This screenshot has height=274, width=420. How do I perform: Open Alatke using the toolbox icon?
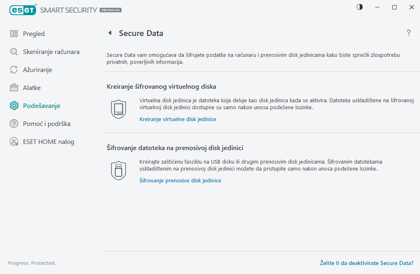coord(13,88)
